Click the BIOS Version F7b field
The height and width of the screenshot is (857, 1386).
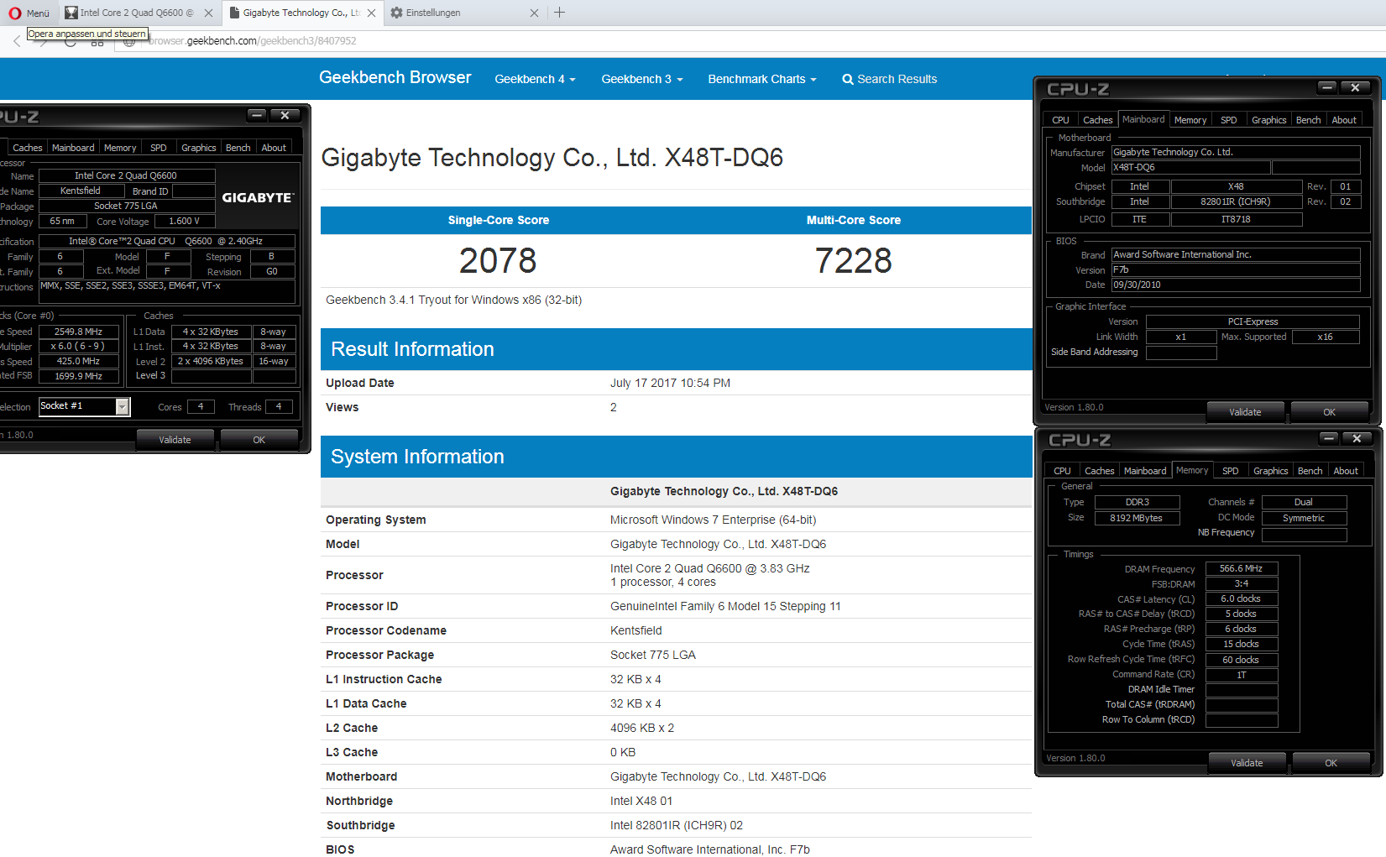click(1236, 270)
